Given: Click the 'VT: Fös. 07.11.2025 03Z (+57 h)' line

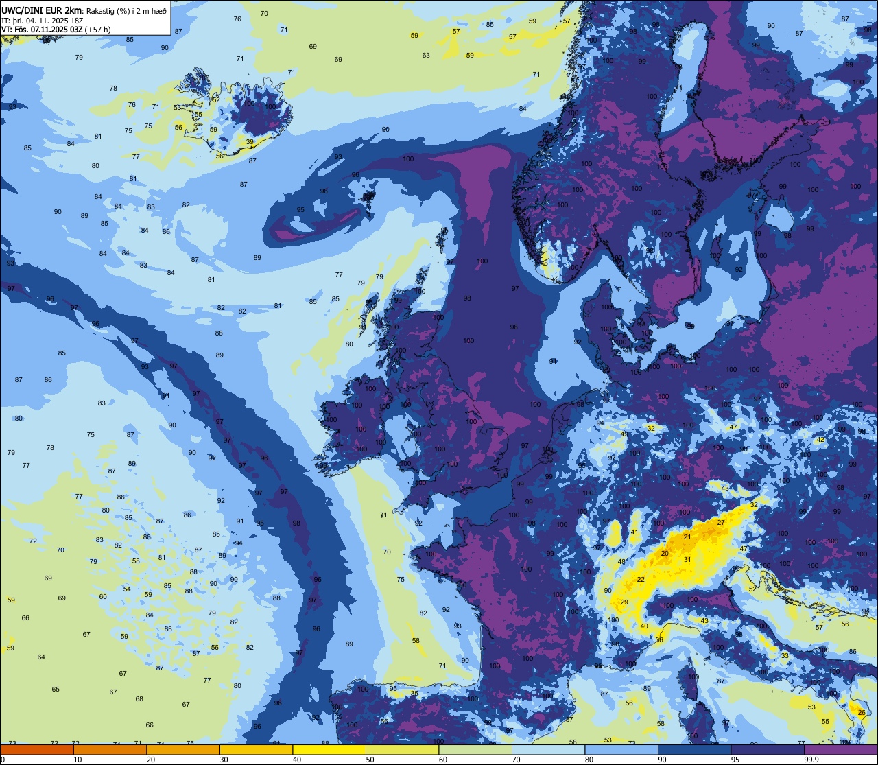Looking at the screenshot, I should (56, 30).
